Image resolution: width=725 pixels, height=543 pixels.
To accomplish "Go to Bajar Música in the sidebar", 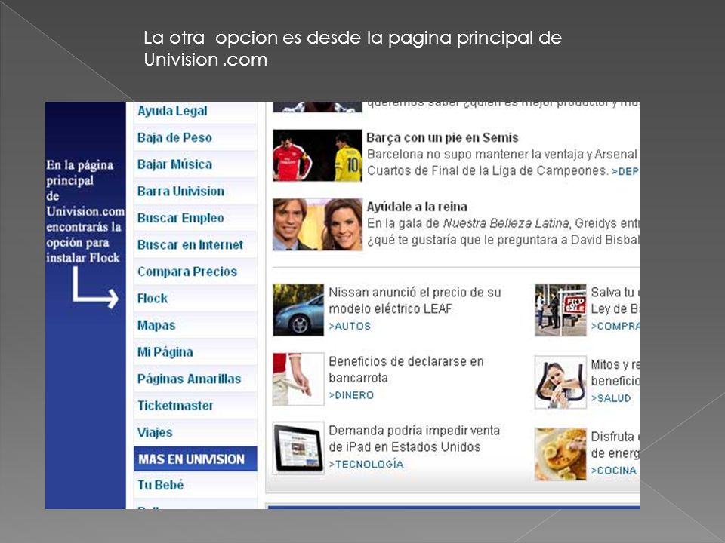I will [174, 164].
